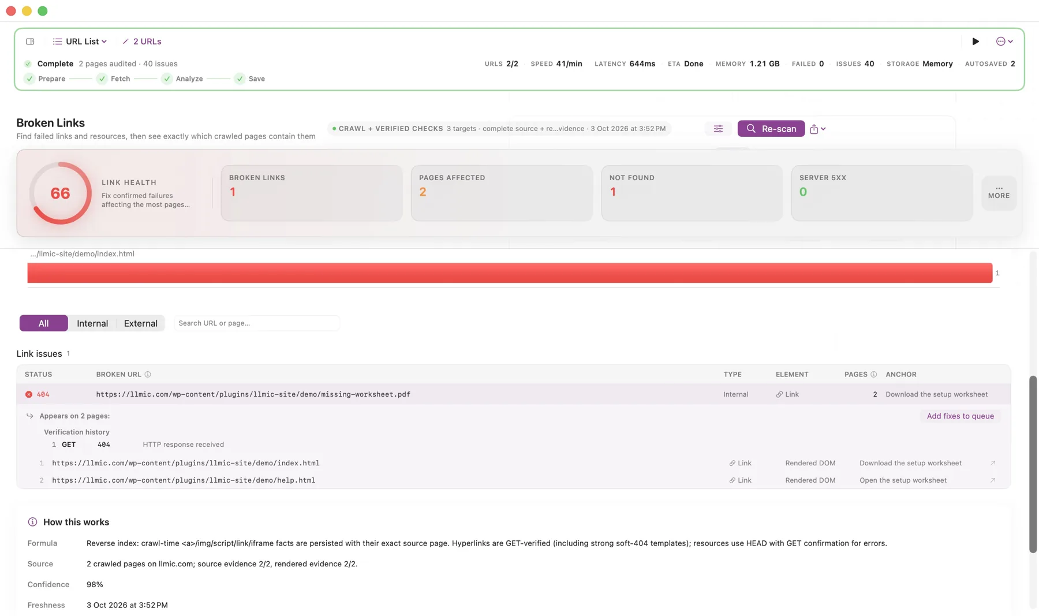1039x616 pixels.
Task: Select the 404 error status icon
Action: pos(29,394)
